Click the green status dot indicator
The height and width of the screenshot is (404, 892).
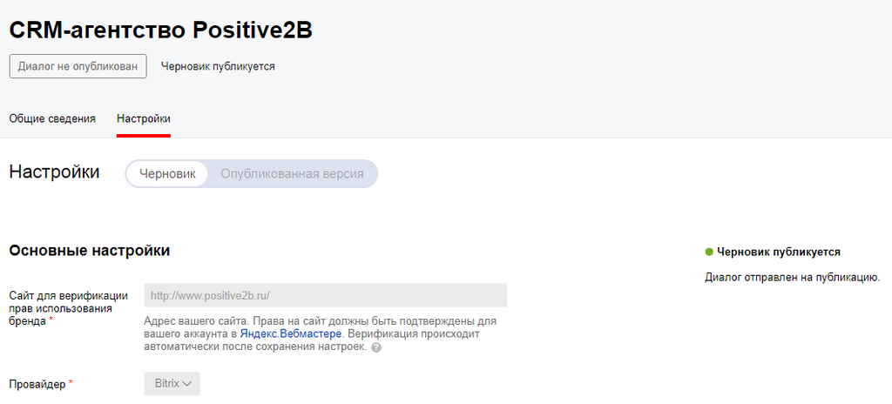[x=709, y=252]
